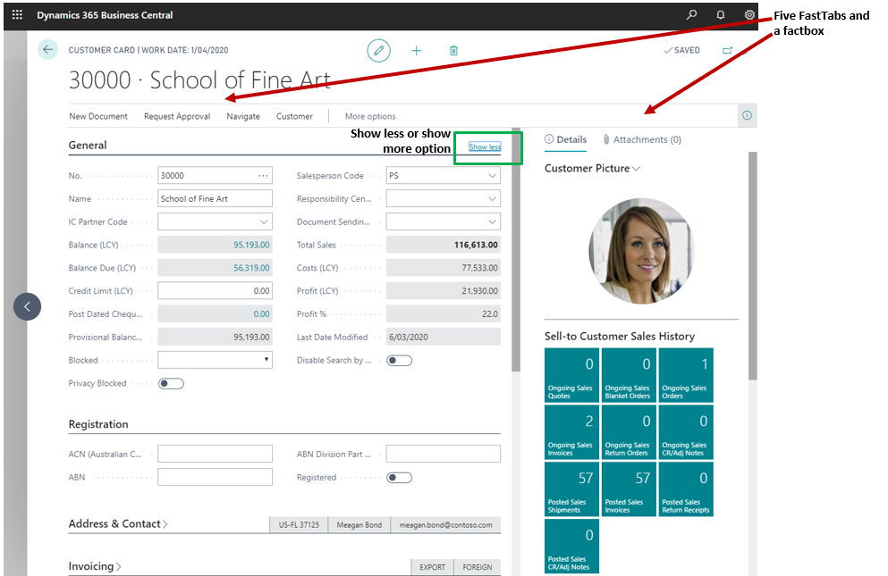Open the settings gear icon

[749, 15]
